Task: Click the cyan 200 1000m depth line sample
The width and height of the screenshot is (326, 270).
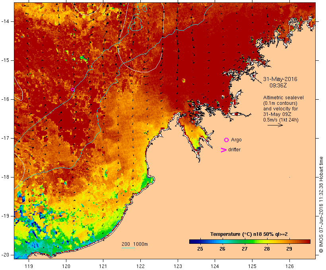Action: (128, 248)
